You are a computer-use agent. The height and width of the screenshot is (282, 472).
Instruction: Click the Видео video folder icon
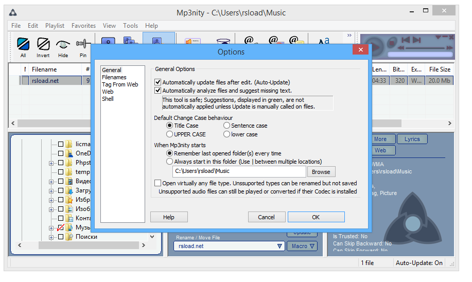(69, 181)
